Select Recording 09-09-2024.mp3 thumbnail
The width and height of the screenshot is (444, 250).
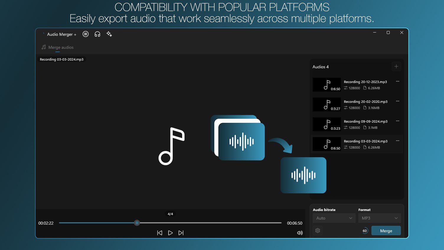(327, 124)
